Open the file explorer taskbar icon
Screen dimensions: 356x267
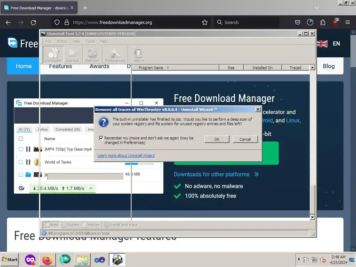[82, 259]
